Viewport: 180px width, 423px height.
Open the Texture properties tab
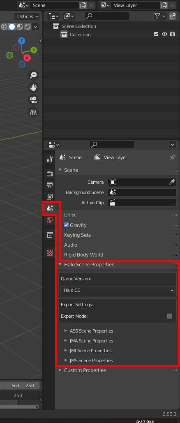coord(50,253)
